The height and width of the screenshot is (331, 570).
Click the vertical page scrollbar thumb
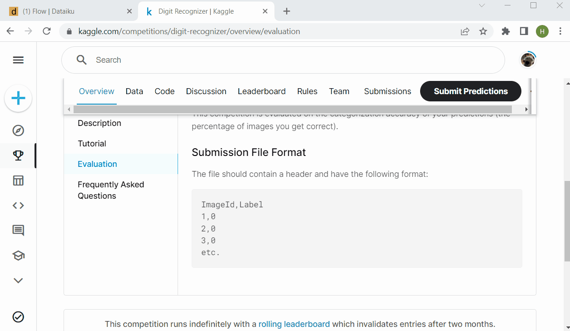(x=566, y=221)
